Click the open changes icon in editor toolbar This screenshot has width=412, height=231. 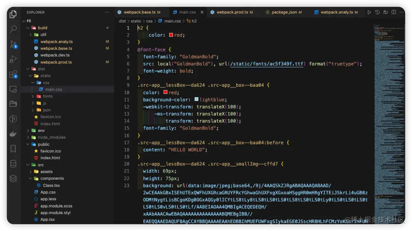(385, 12)
